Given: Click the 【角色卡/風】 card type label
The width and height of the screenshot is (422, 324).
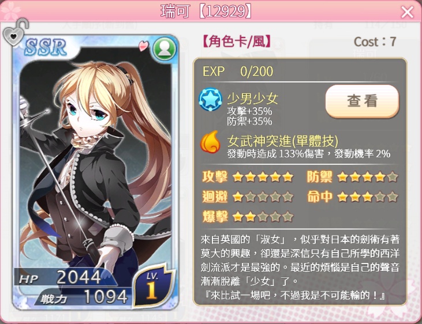Looking at the screenshot, I should pyautogui.click(x=237, y=42).
